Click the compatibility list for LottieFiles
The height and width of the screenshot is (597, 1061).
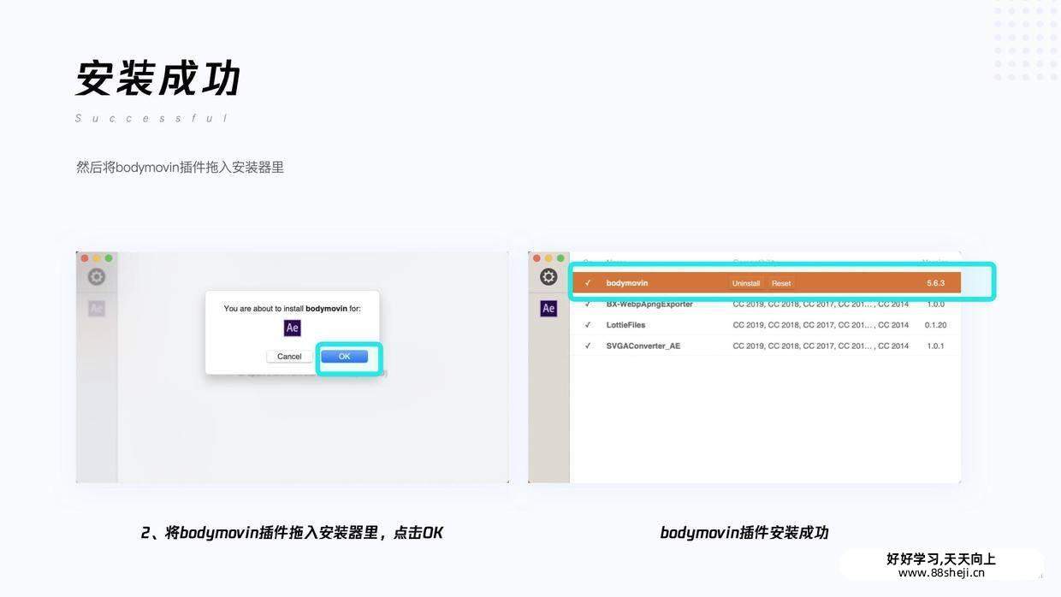(821, 325)
